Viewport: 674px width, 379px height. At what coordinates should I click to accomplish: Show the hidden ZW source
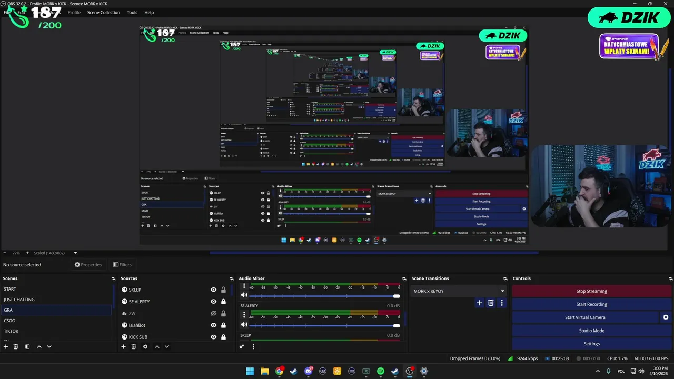213,313
